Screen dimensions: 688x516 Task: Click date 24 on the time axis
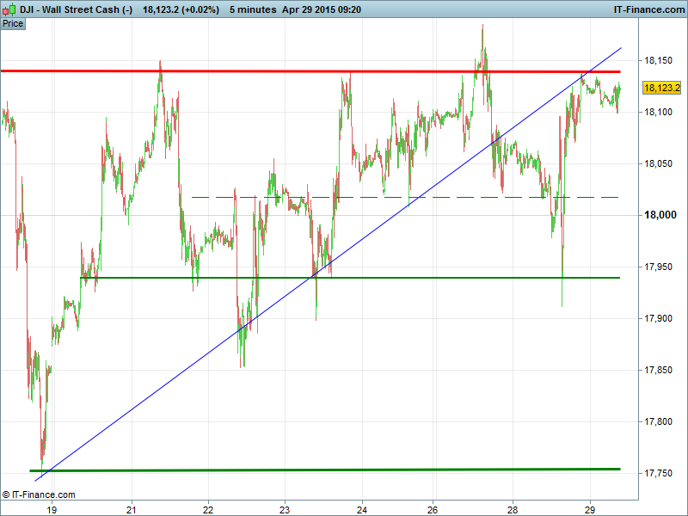362,508
